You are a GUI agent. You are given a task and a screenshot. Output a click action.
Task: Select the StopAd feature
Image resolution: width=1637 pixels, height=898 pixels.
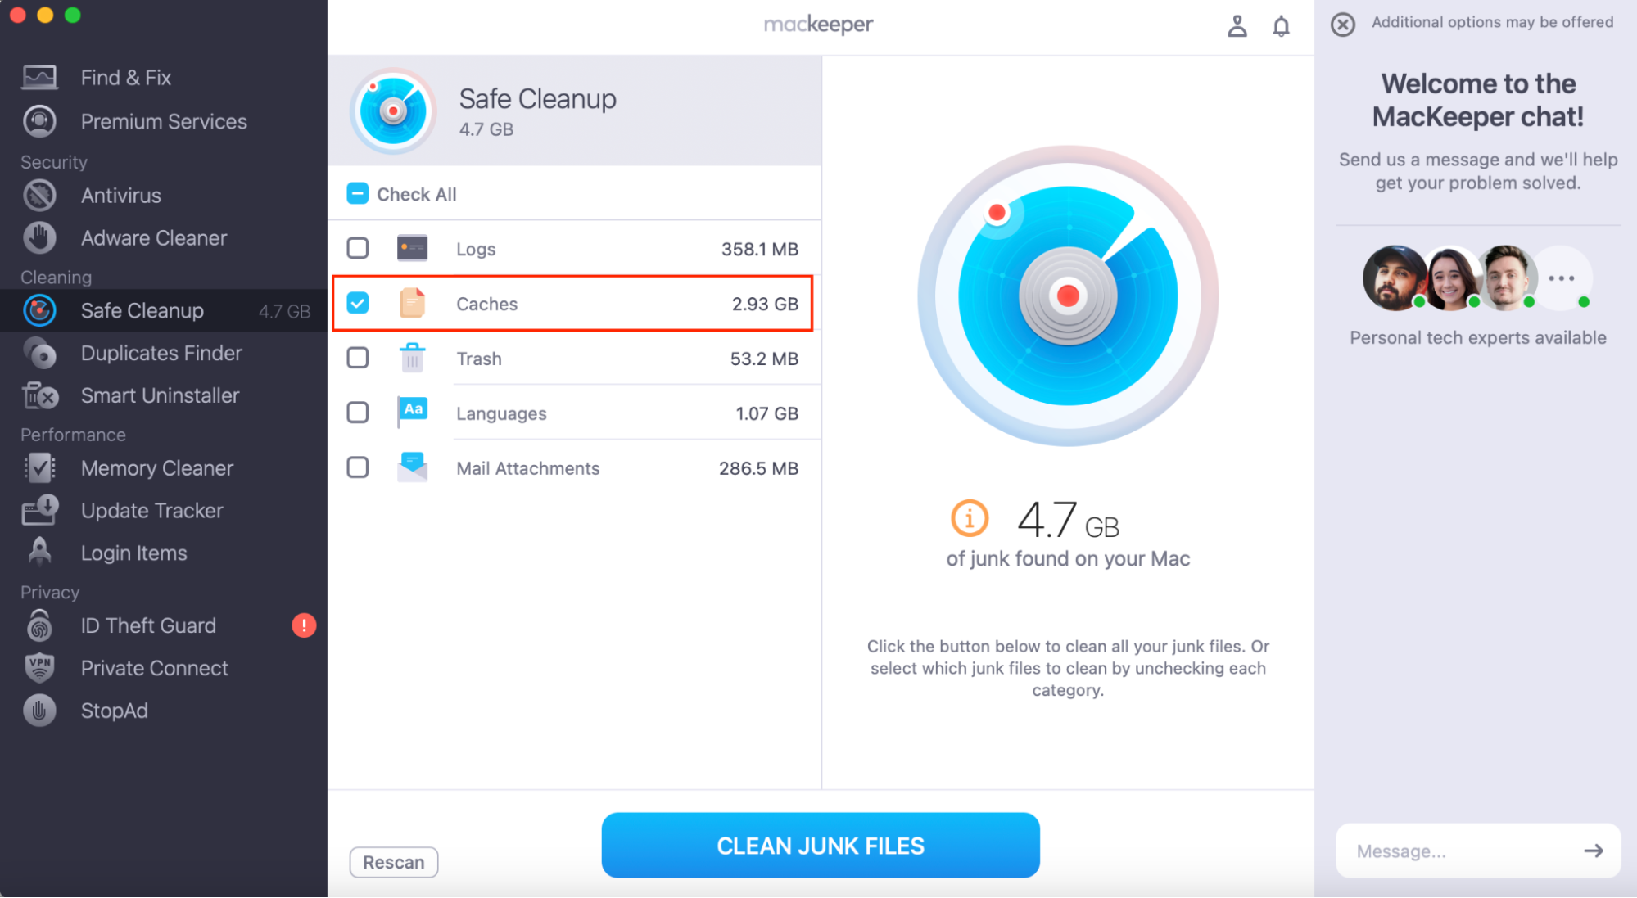114,711
